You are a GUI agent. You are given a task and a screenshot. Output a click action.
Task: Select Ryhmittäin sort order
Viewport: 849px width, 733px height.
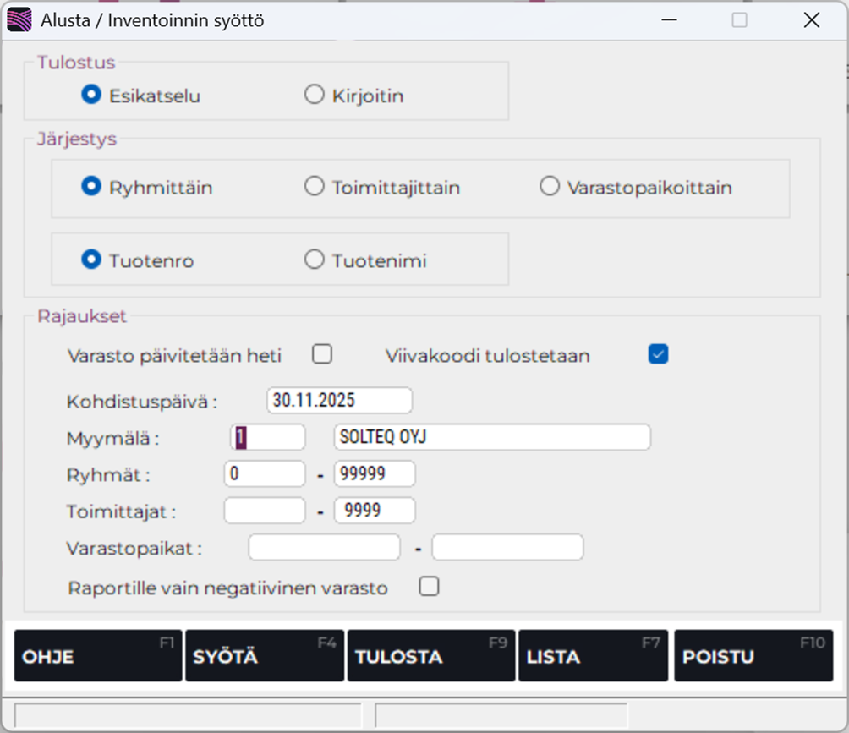[90, 187]
